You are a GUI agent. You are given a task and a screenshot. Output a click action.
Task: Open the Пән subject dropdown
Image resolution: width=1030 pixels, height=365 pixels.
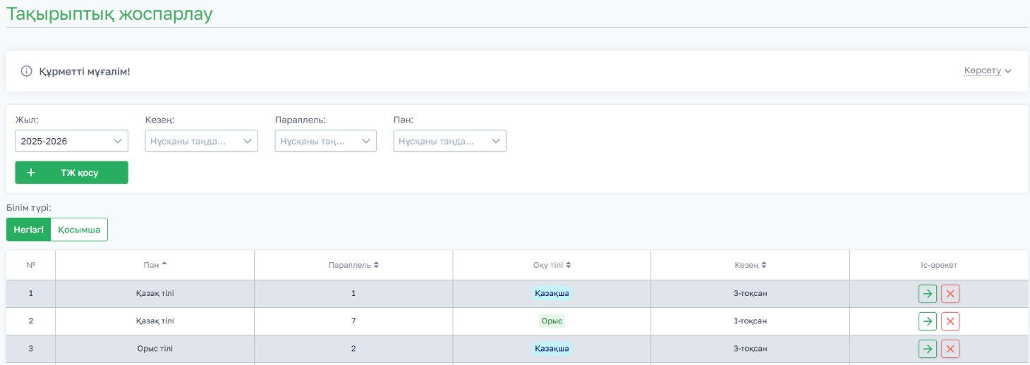point(450,141)
